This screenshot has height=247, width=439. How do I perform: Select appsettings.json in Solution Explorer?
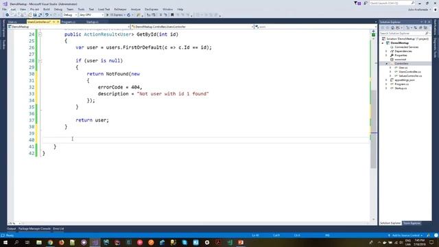[404, 80]
